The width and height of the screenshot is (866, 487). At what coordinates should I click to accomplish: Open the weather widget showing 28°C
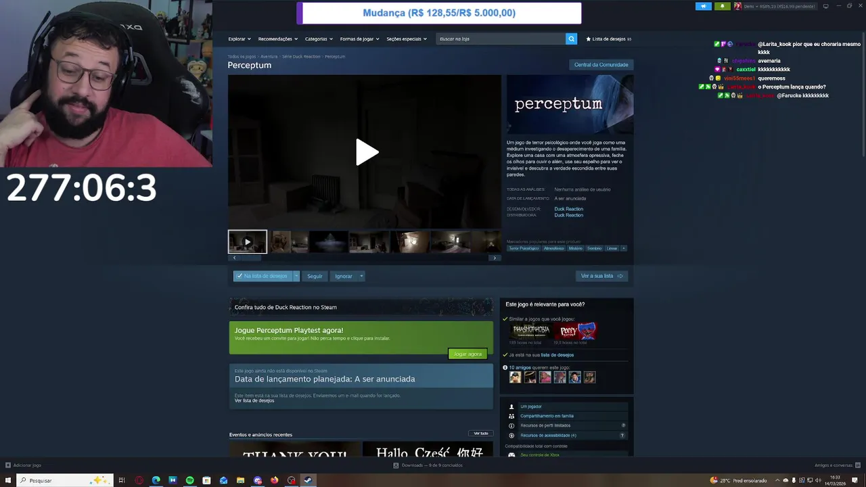click(738, 480)
